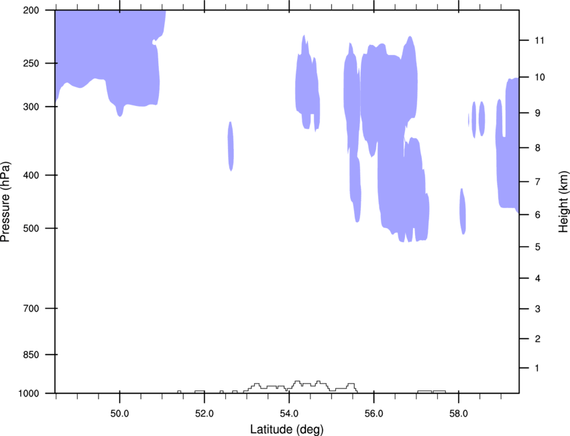570x436 pixels.
Task: Pick the 7 km height label
Action: point(537,182)
